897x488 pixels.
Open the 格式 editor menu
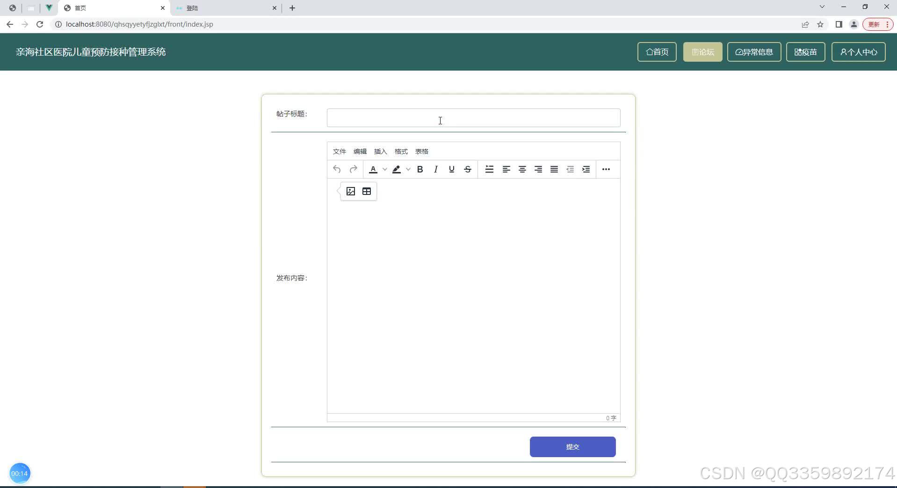[401, 151]
